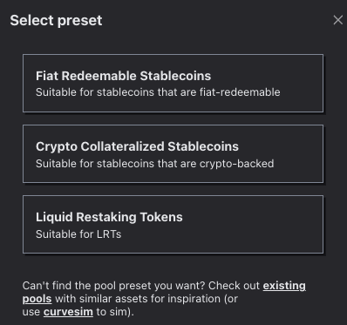Choose the Fiat Redeemable Stablecoins preset card
Image resolution: width=347 pixels, height=325 pixels.
173,83
